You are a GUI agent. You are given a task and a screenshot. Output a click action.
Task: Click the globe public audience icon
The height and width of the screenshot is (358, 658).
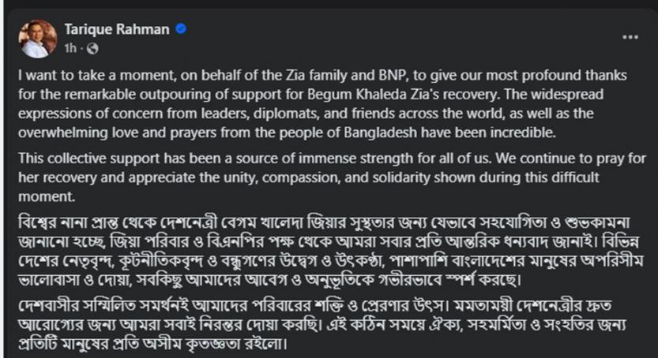point(92,50)
